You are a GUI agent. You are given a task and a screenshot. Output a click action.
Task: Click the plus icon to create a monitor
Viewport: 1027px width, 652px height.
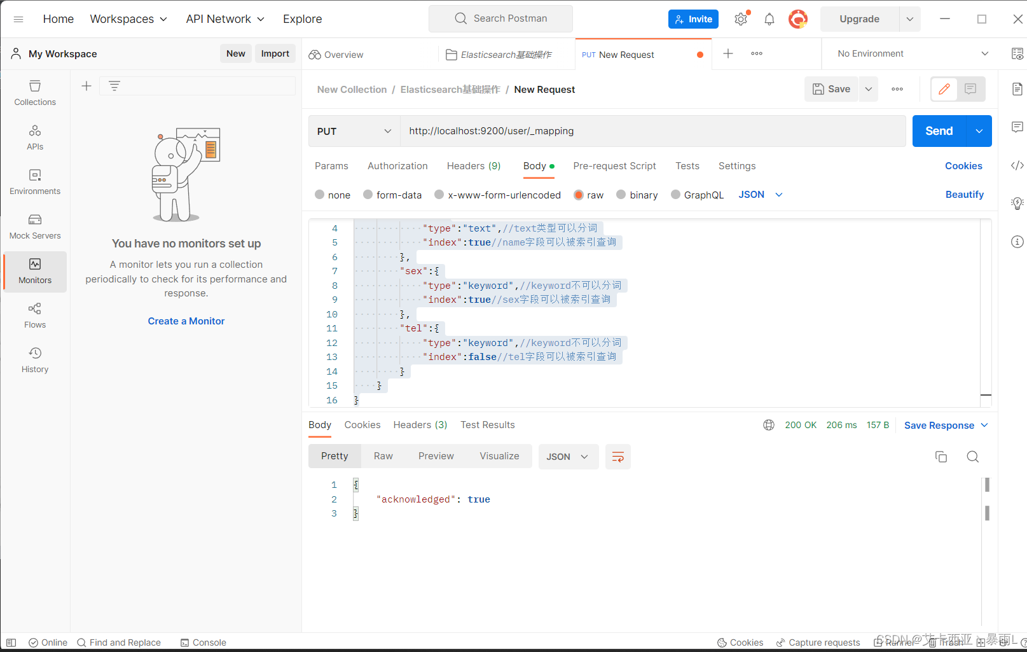86,86
